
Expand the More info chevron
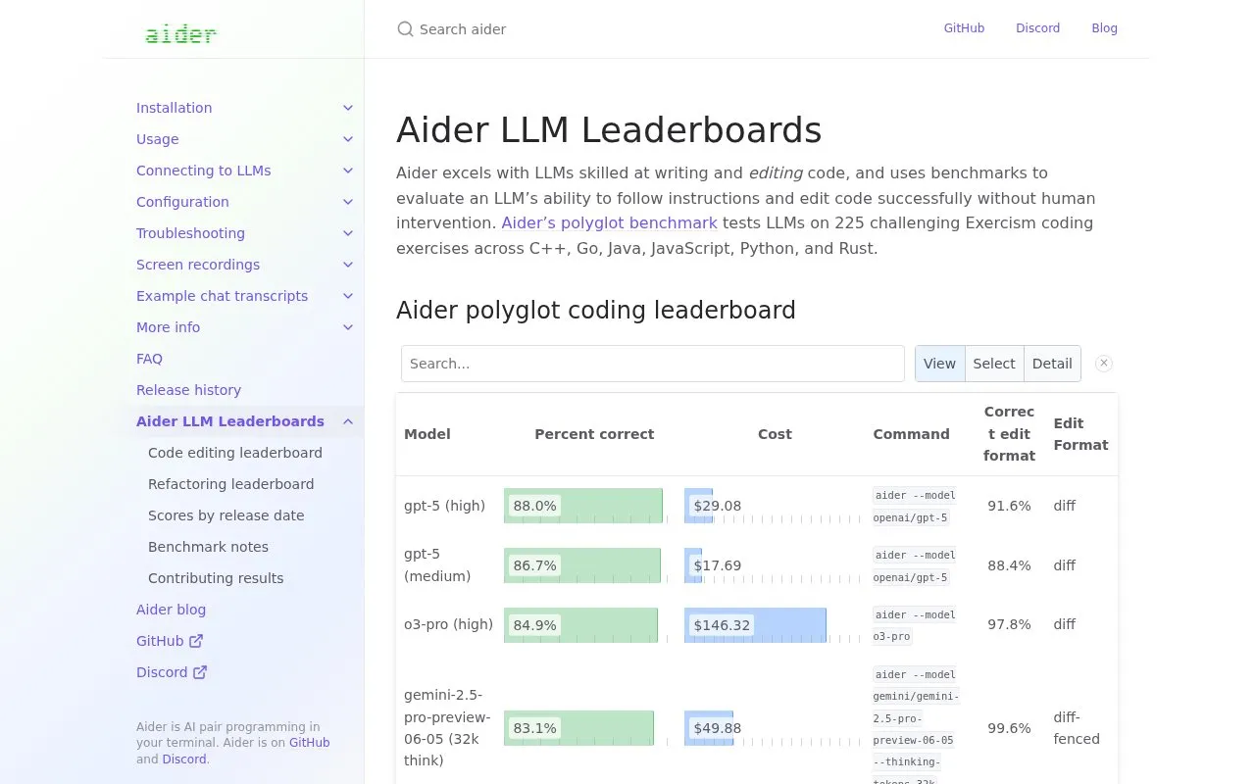348,327
